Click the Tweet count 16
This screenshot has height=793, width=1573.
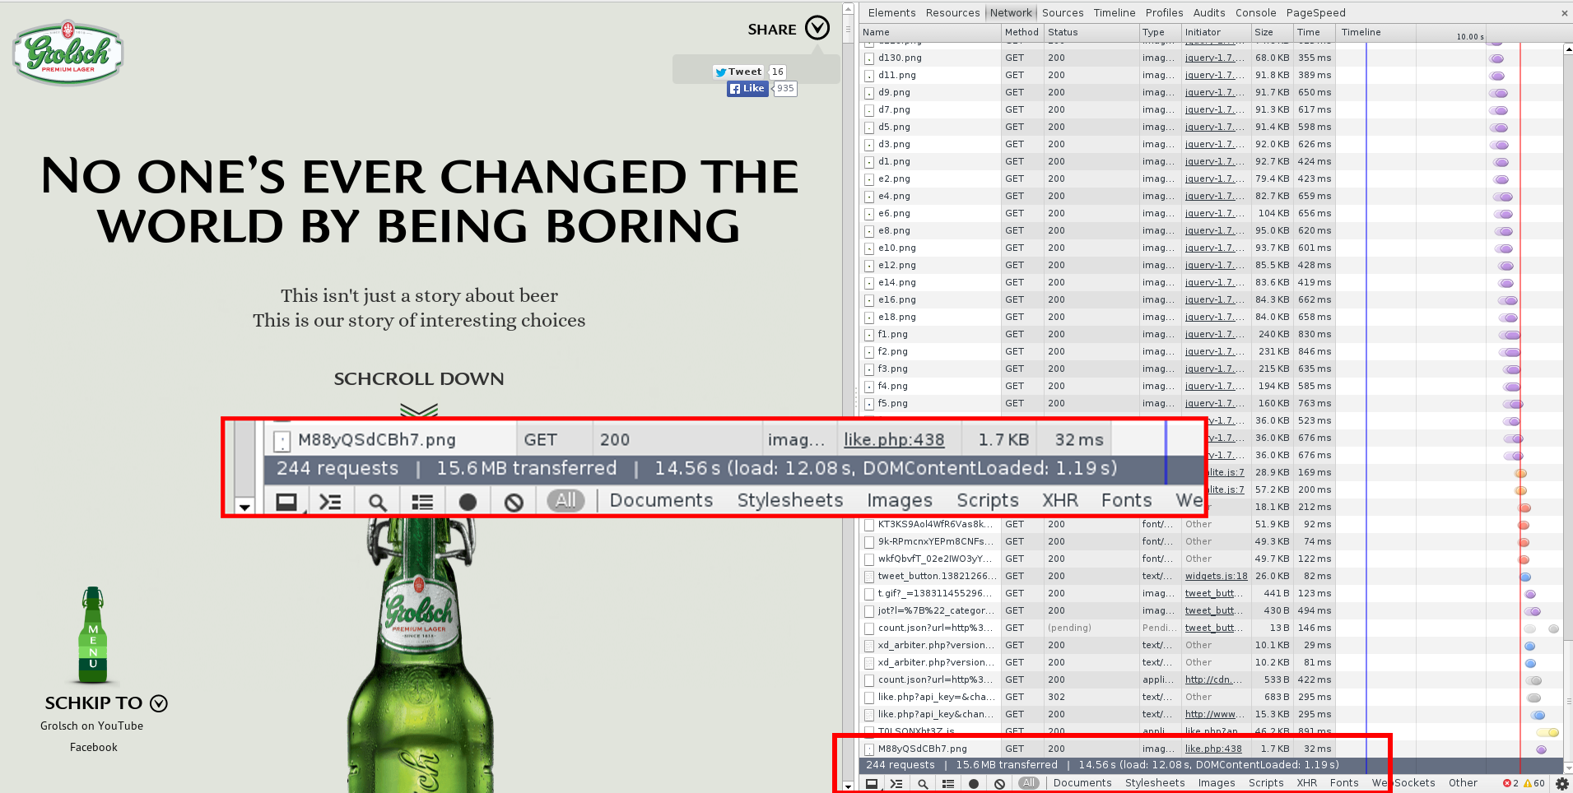(x=778, y=72)
